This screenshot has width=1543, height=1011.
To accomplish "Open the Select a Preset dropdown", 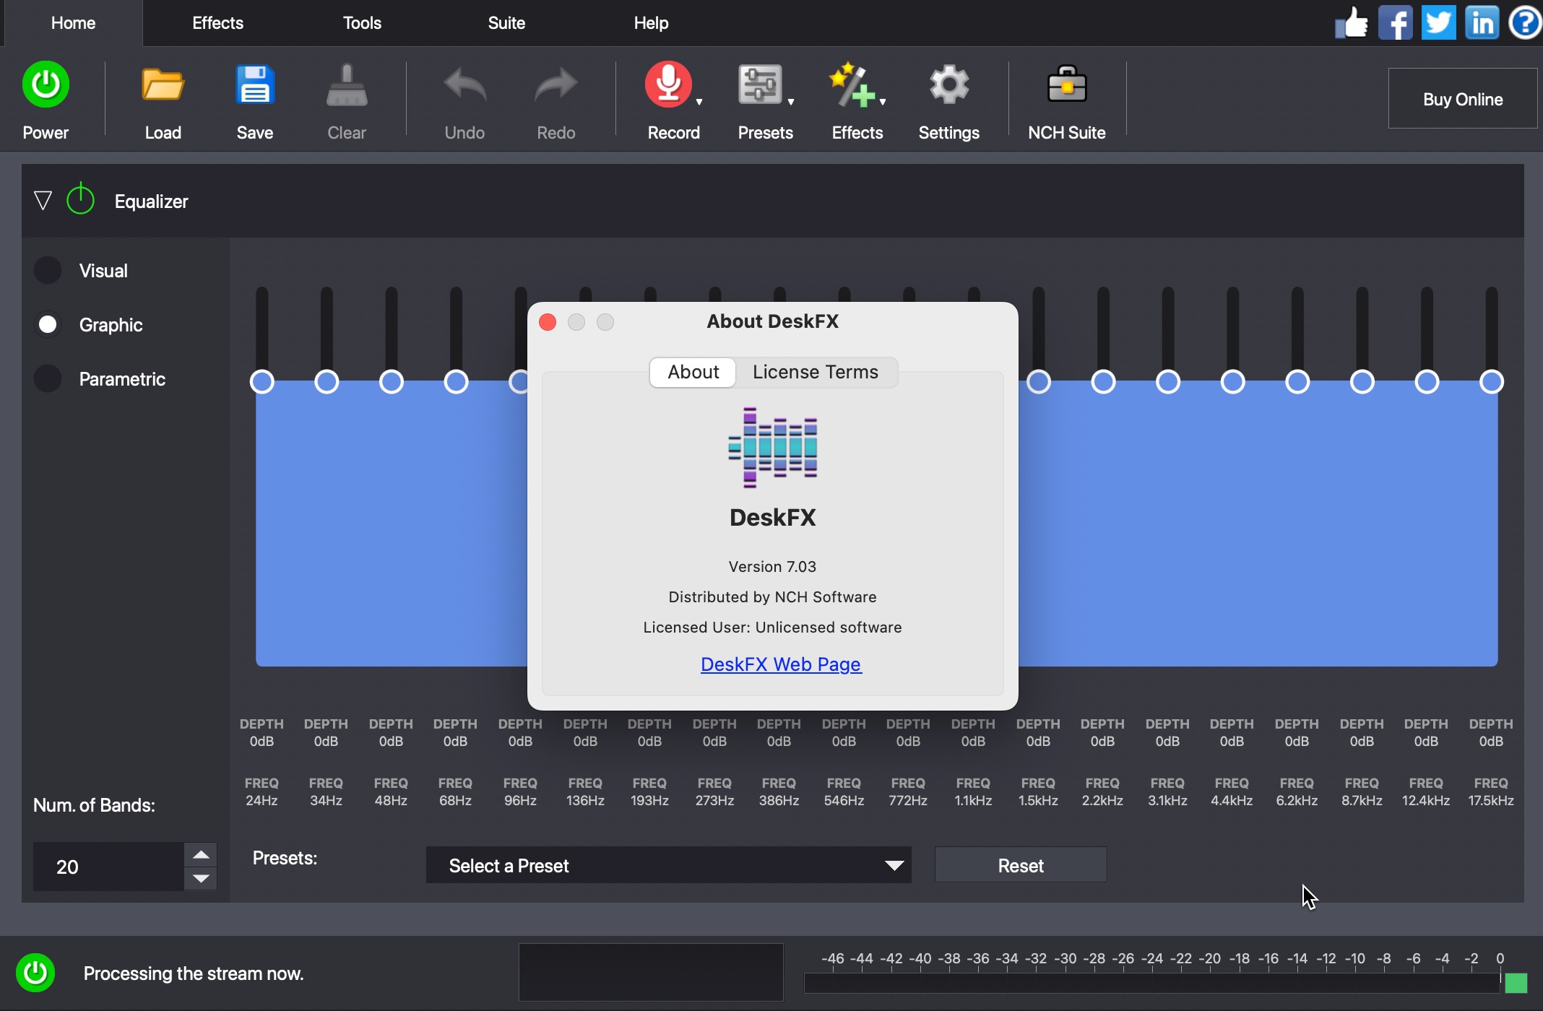I will tap(668, 865).
